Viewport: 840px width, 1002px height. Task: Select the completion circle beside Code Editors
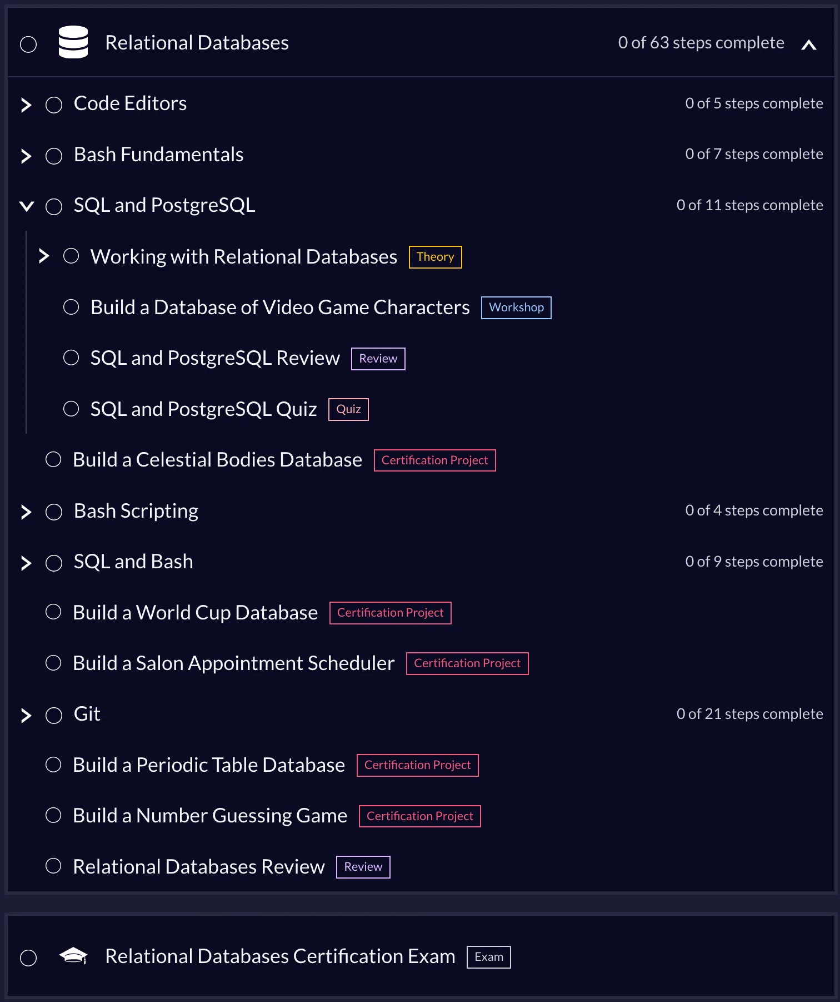[54, 104]
